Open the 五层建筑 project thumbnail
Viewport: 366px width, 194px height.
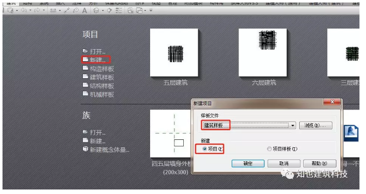(x=174, y=53)
